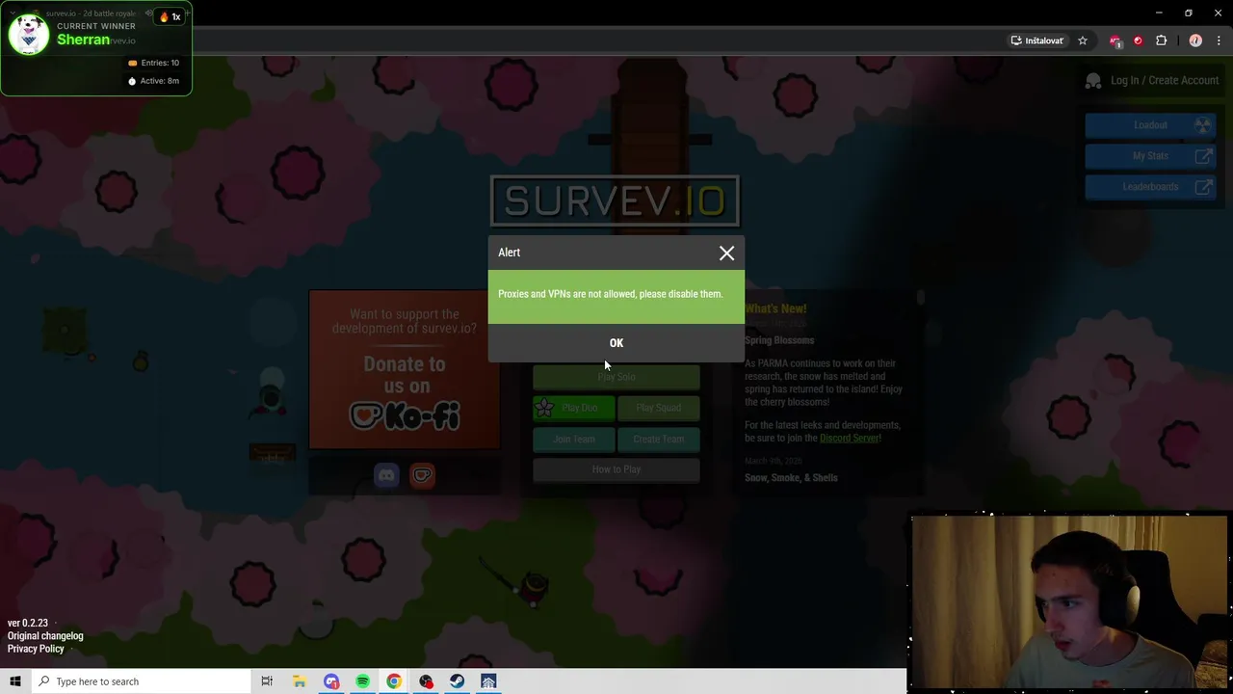Click the Create Team button

coord(659,440)
